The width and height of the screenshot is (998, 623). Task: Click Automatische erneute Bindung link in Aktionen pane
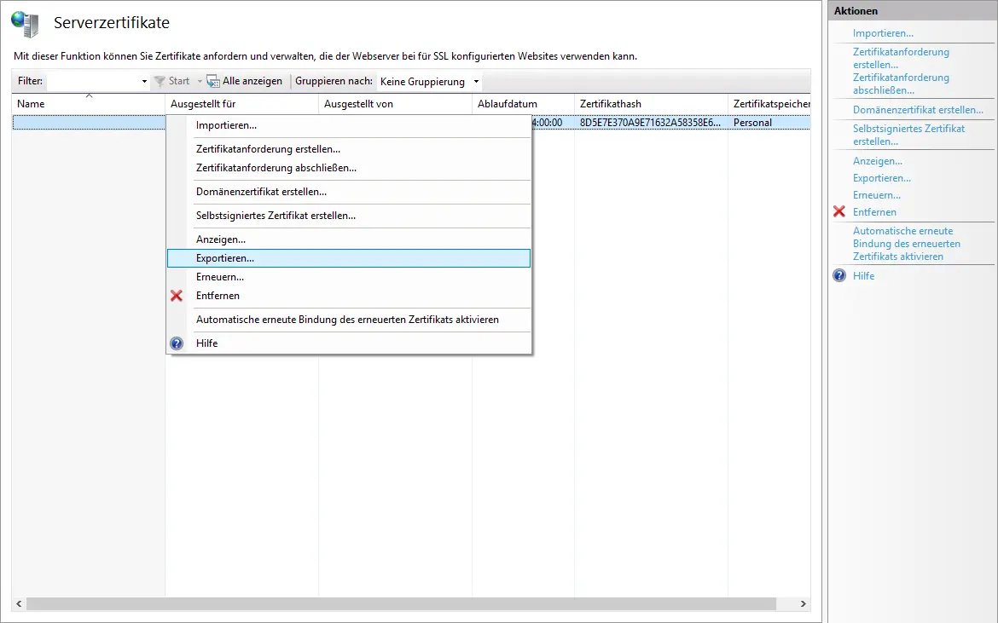pos(907,244)
